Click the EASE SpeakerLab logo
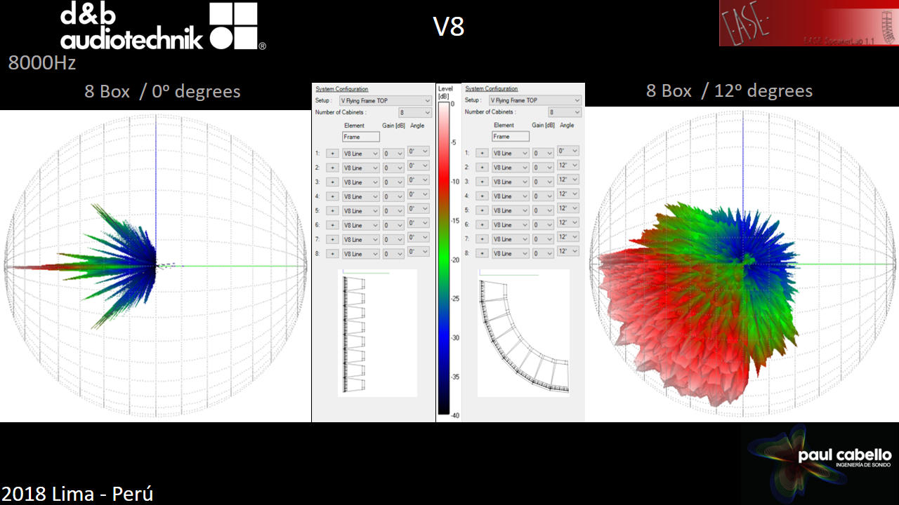Image resolution: width=899 pixels, height=505 pixels. (808, 23)
